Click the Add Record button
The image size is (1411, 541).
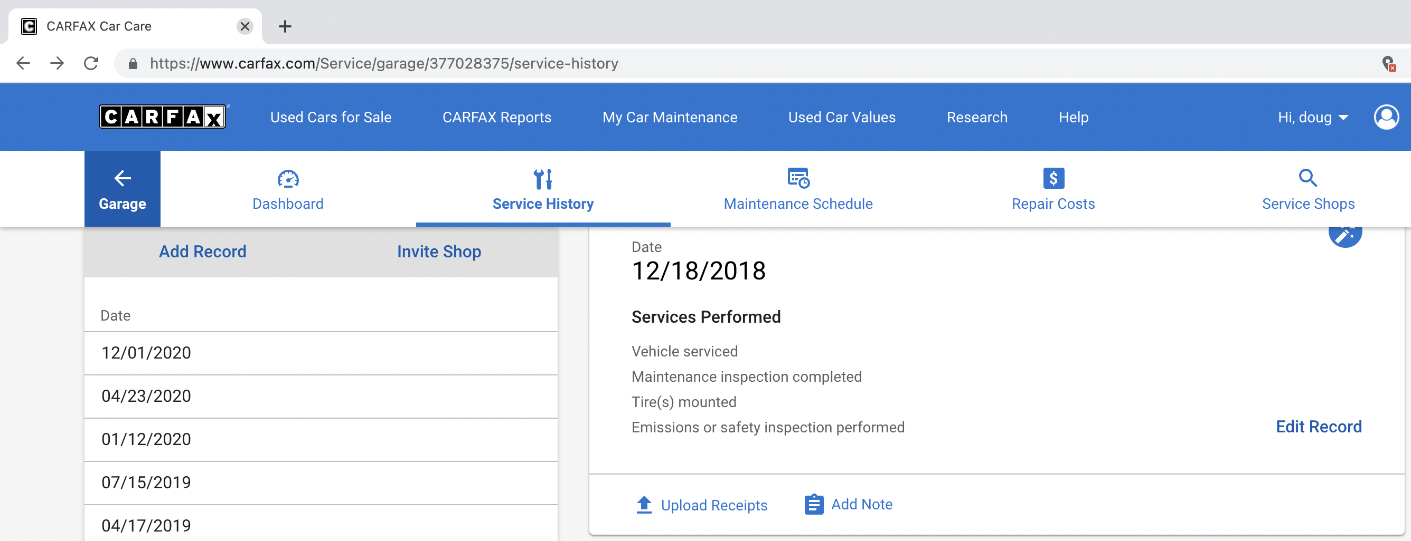pos(203,252)
